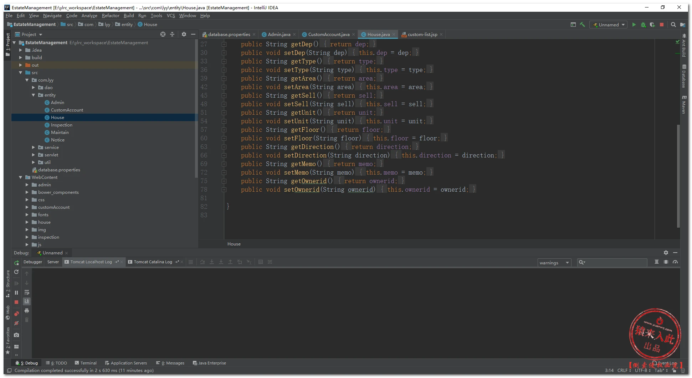Click the camera thread dump icon
The width and height of the screenshot is (692, 378).
coord(16,335)
